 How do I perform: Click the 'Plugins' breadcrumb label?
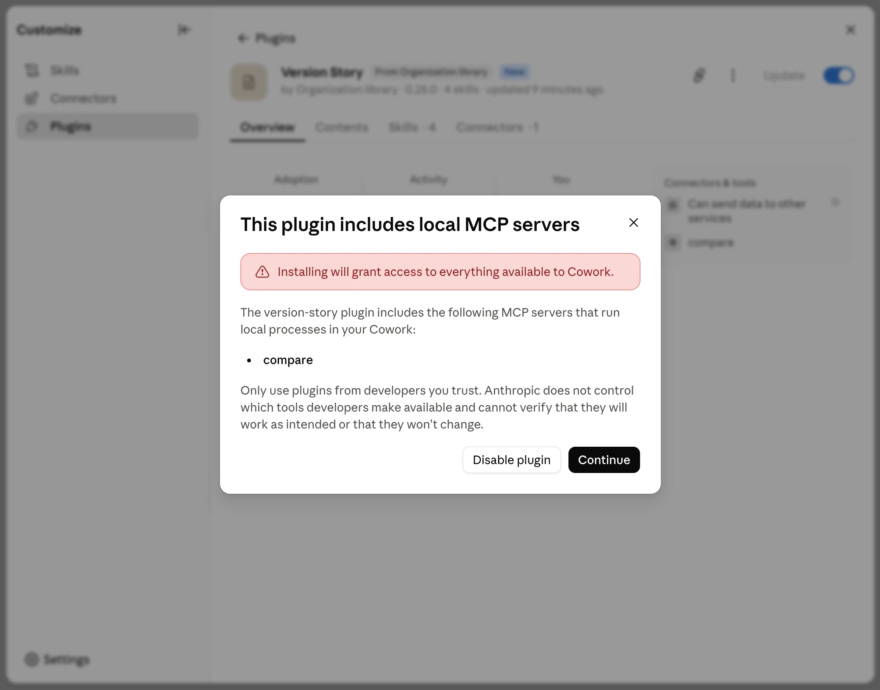[x=275, y=39]
